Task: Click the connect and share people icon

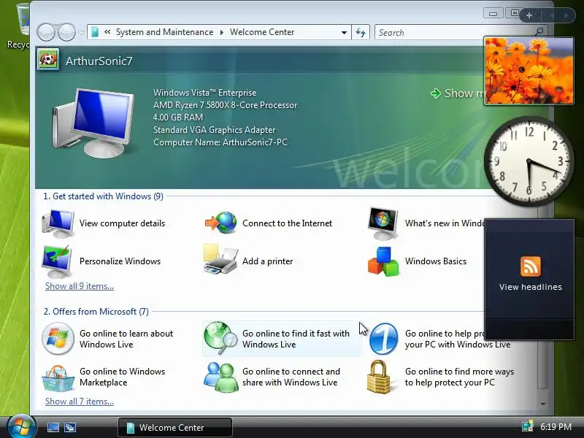Action: [x=221, y=377]
